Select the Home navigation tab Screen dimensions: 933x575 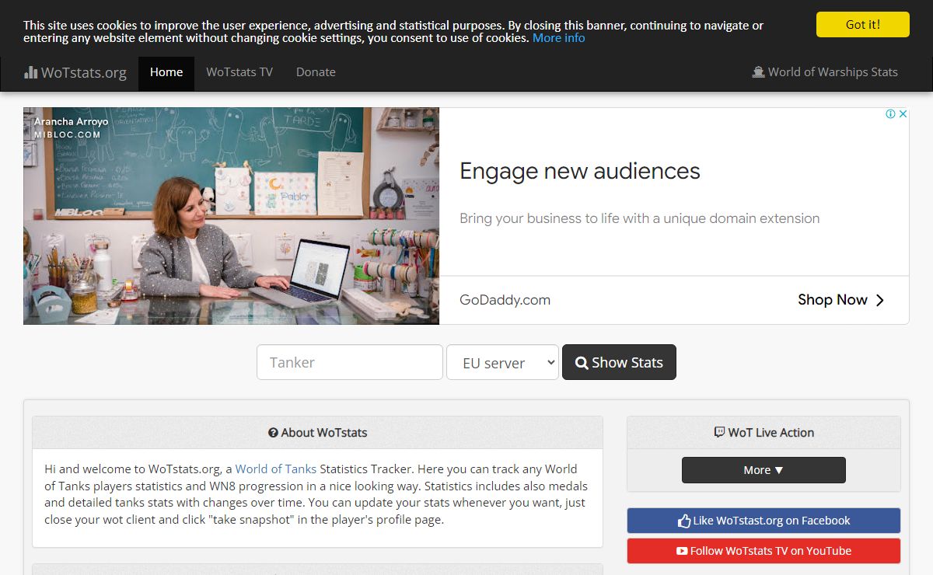click(166, 72)
